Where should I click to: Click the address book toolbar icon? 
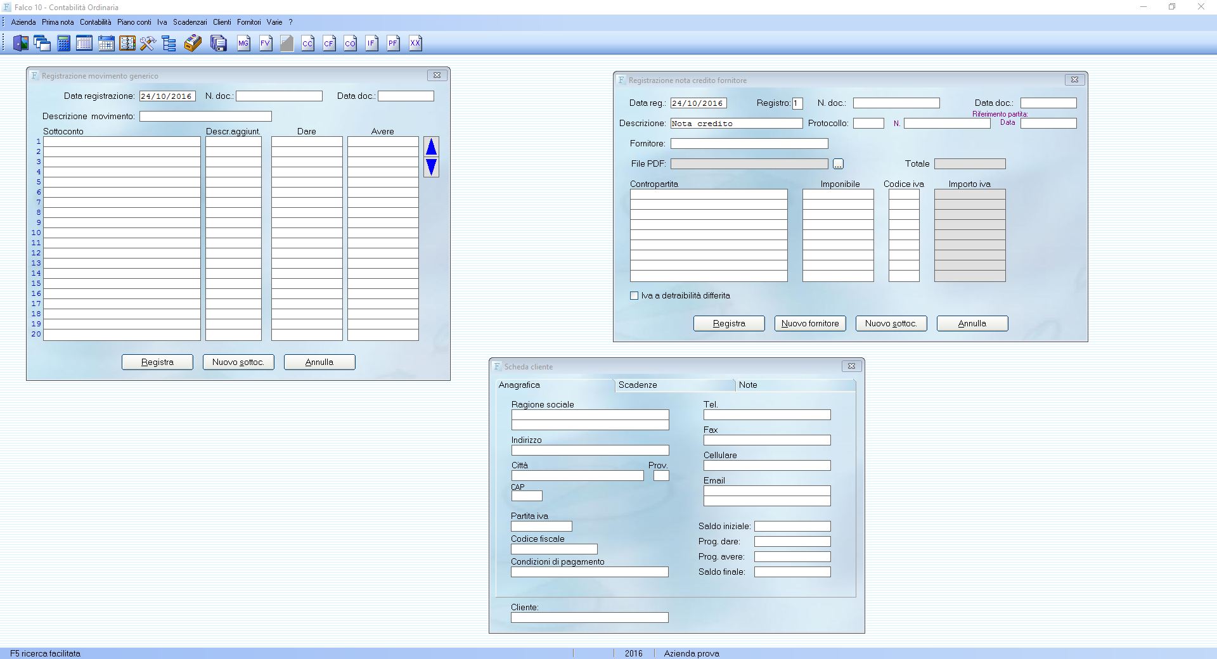tap(127, 43)
